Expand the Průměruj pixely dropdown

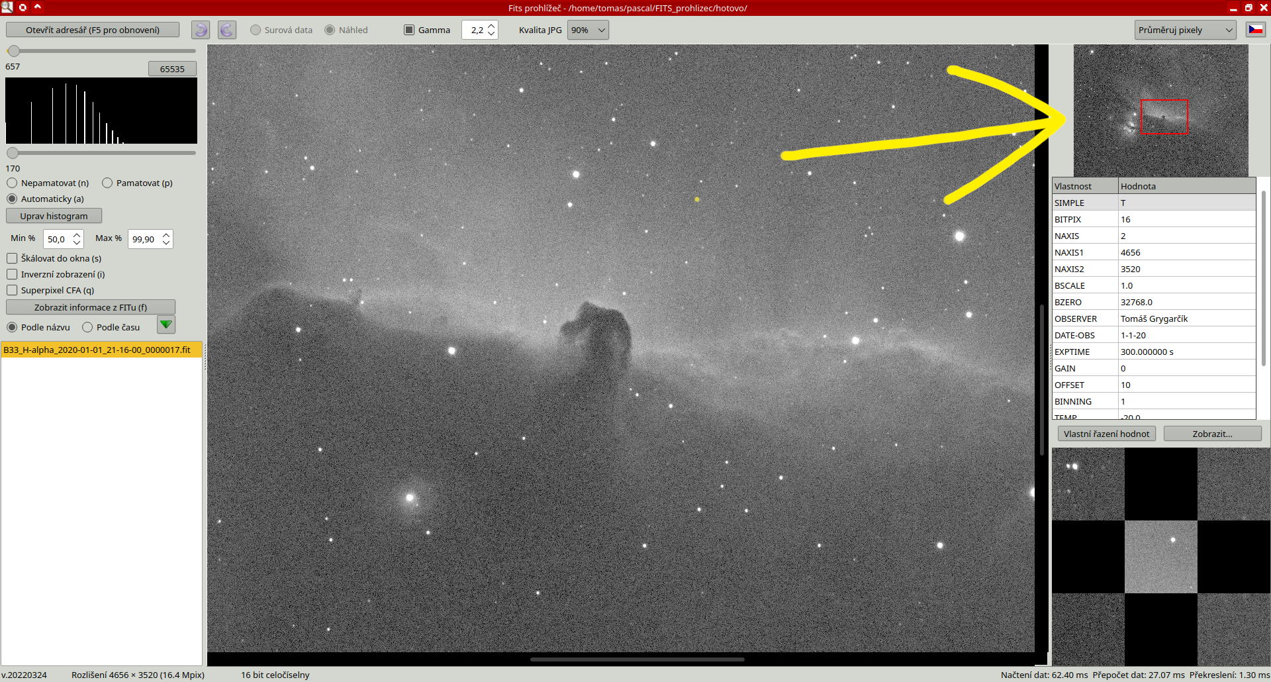(1185, 30)
